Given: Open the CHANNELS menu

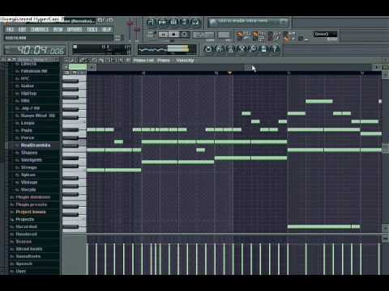Looking at the screenshot, I should tap(40, 29).
